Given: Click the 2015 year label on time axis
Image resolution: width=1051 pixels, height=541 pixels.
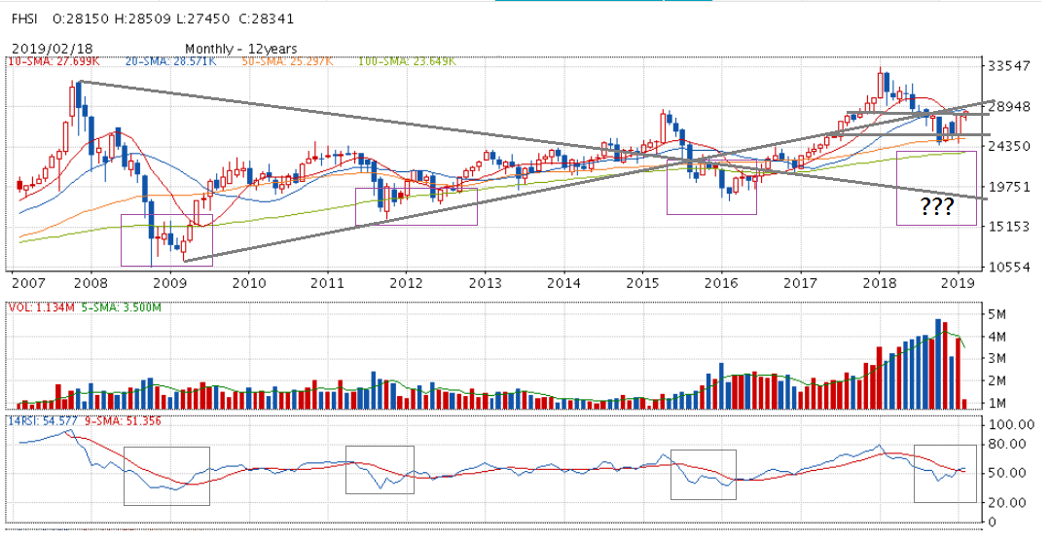Looking at the screenshot, I should coord(643,283).
